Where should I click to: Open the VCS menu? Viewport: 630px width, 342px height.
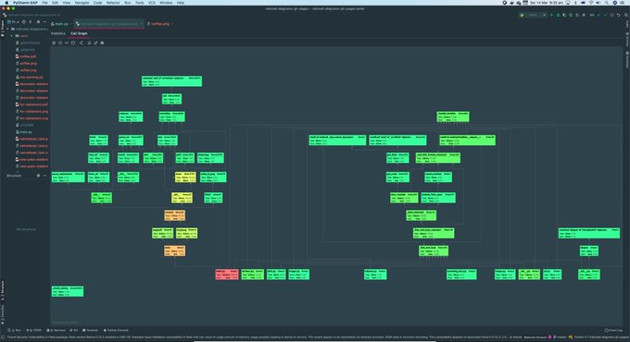click(x=151, y=3)
